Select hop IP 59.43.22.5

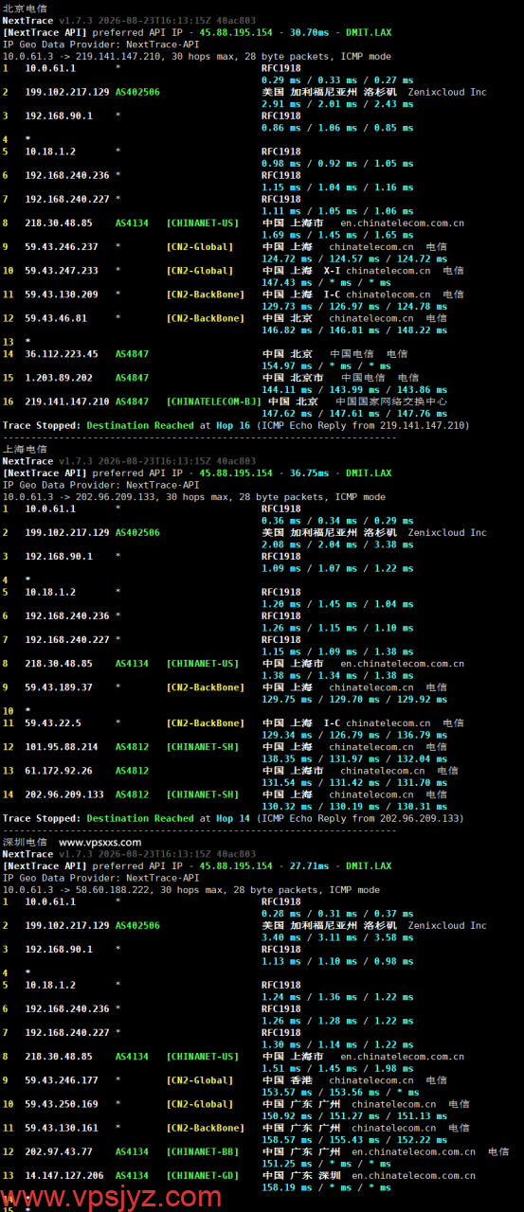point(53,723)
